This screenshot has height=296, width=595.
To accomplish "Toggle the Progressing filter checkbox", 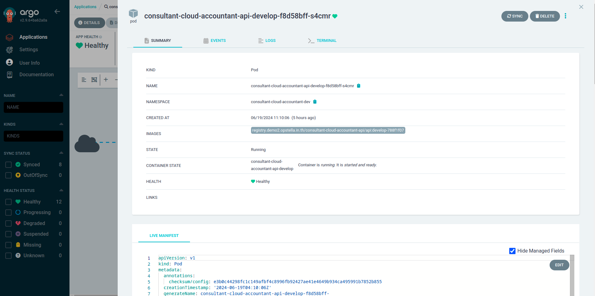I will pyautogui.click(x=8, y=213).
